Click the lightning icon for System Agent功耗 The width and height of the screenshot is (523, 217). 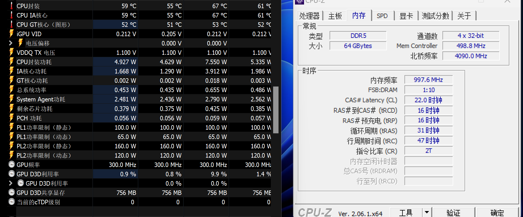pos(11,99)
